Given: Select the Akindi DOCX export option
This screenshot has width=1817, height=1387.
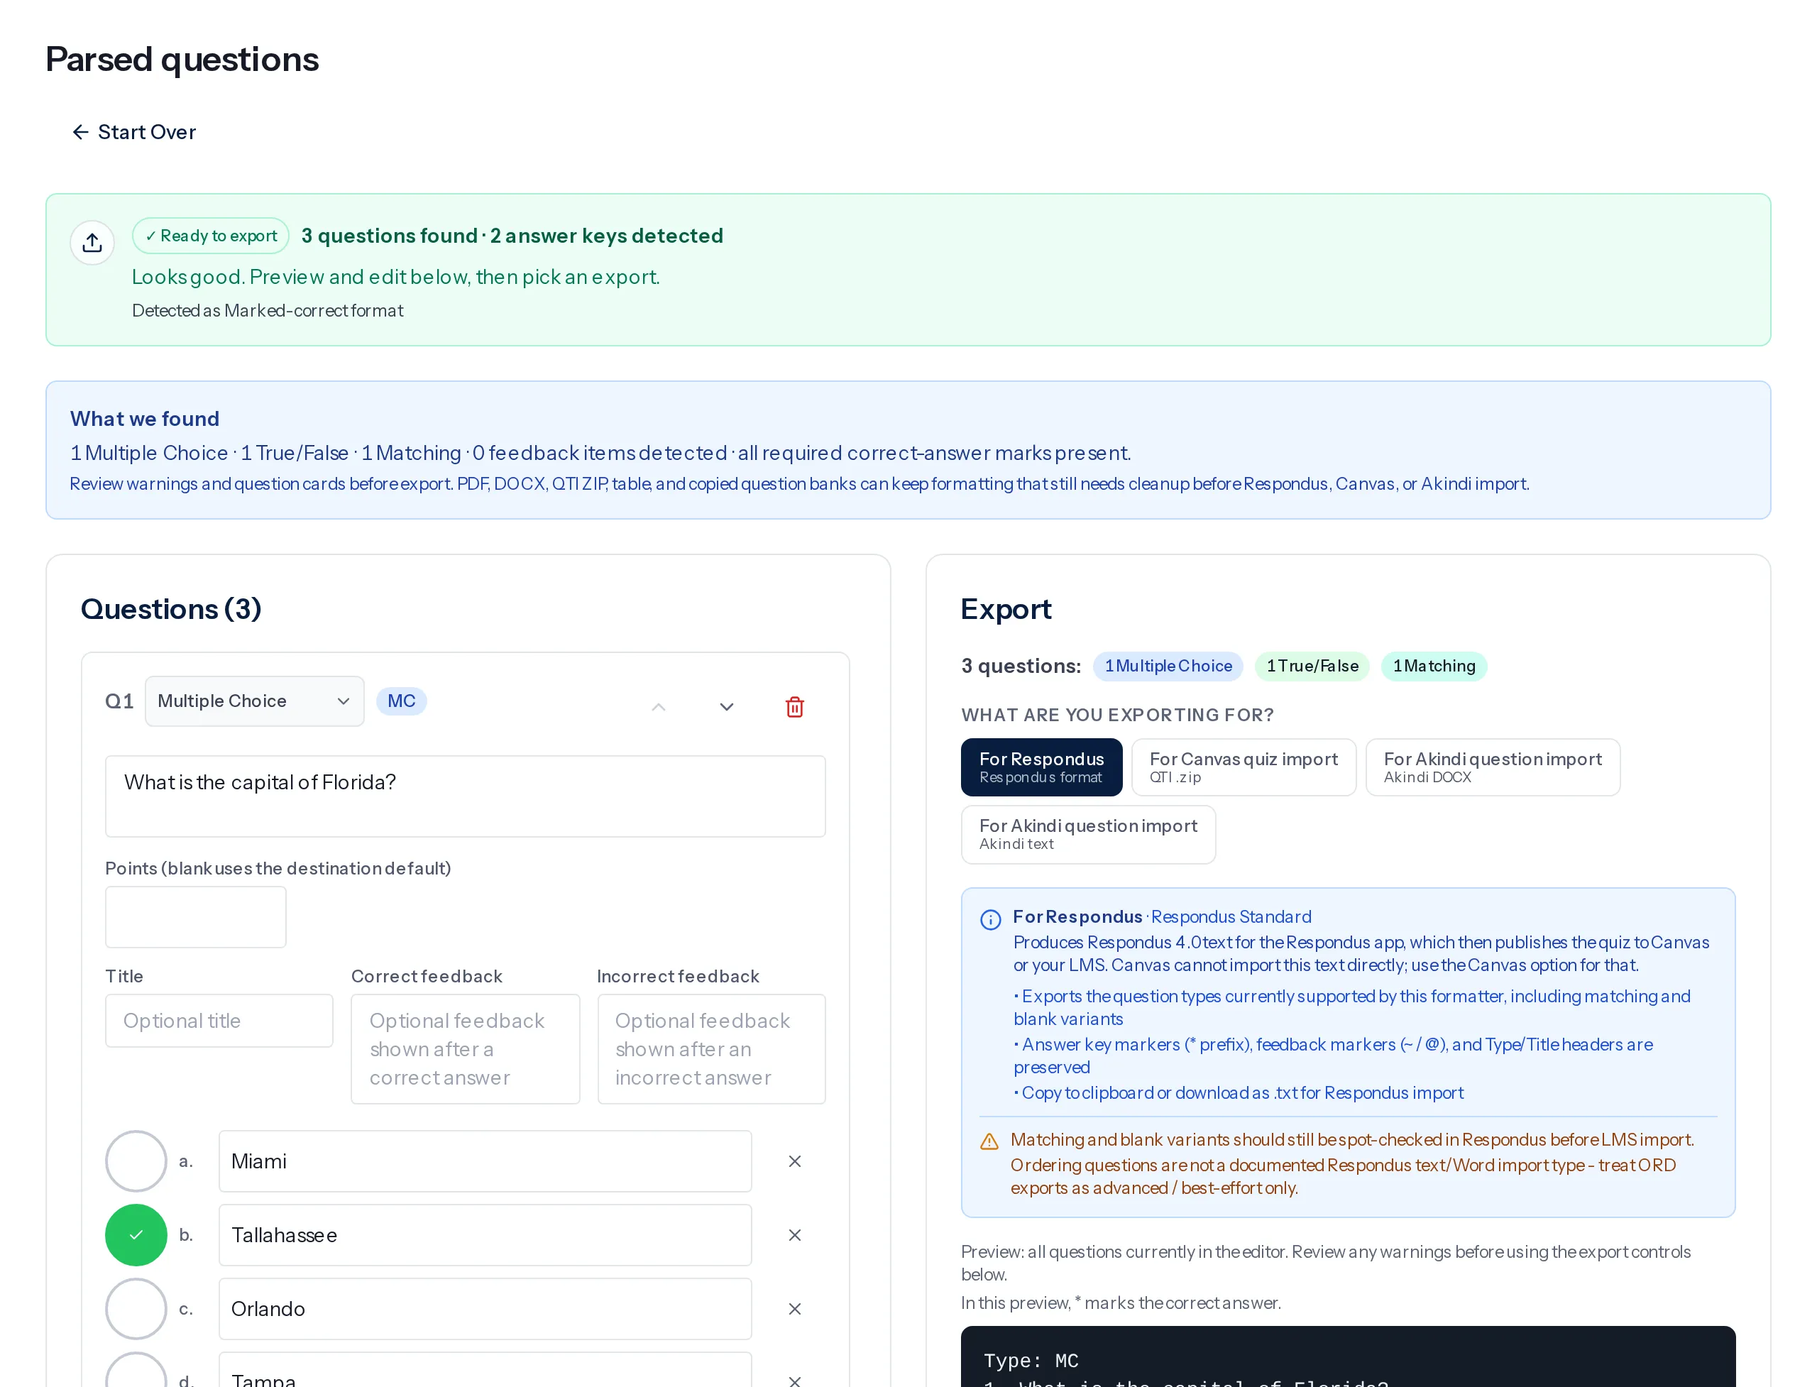Looking at the screenshot, I should pyautogui.click(x=1492, y=767).
